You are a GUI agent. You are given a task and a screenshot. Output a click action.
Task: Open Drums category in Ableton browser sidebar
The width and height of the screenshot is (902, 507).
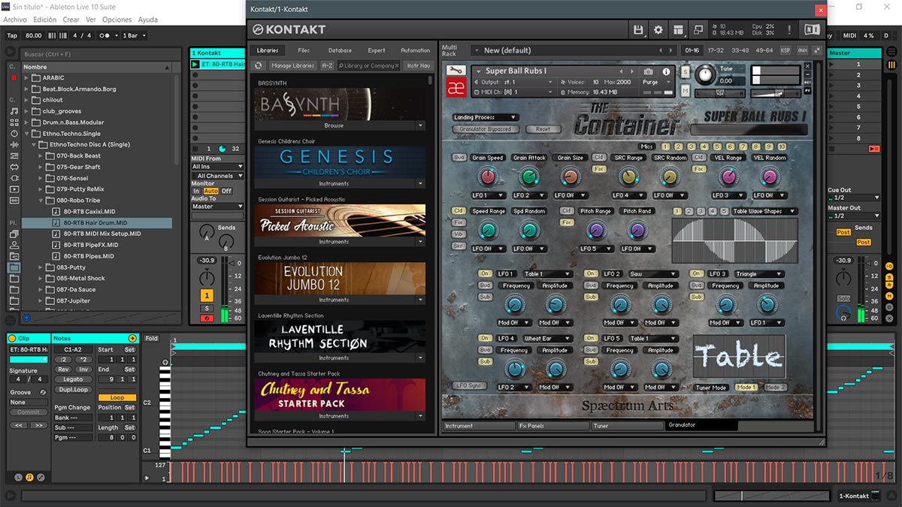pyautogui.click(x=14, y=122)
